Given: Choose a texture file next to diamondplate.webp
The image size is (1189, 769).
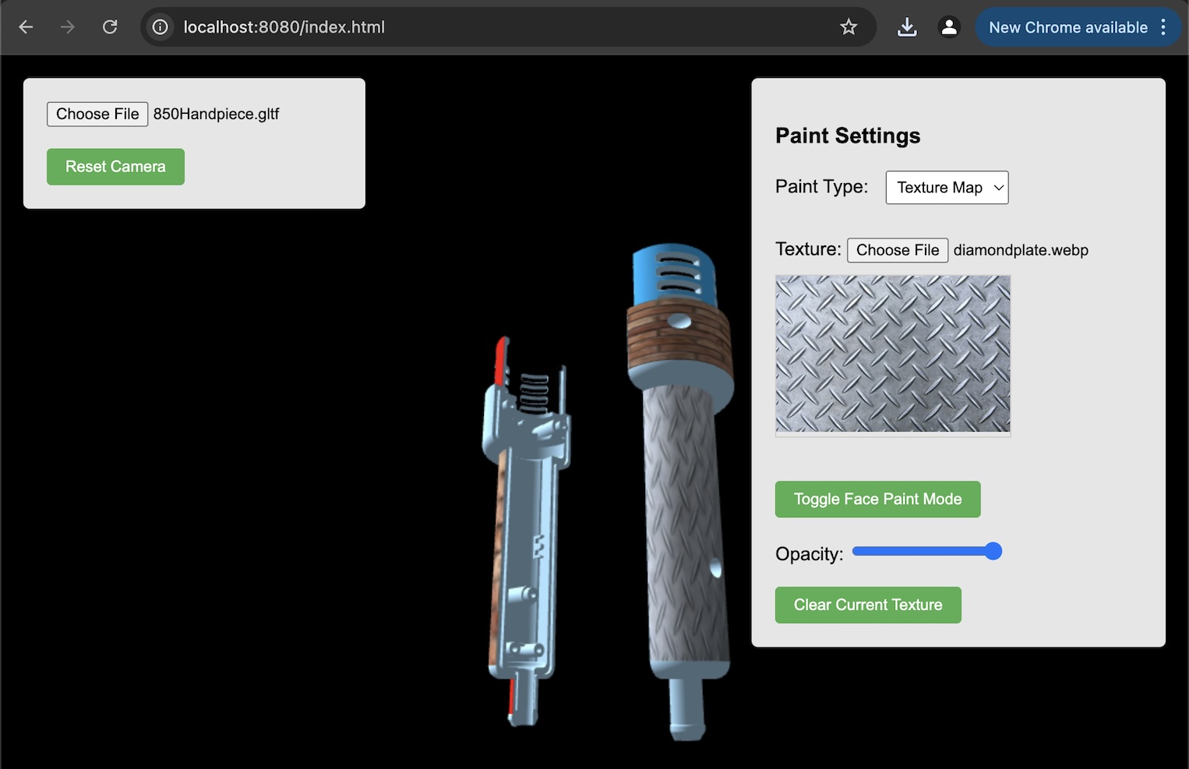Looking at the screenshot, I should click(898, 250).
